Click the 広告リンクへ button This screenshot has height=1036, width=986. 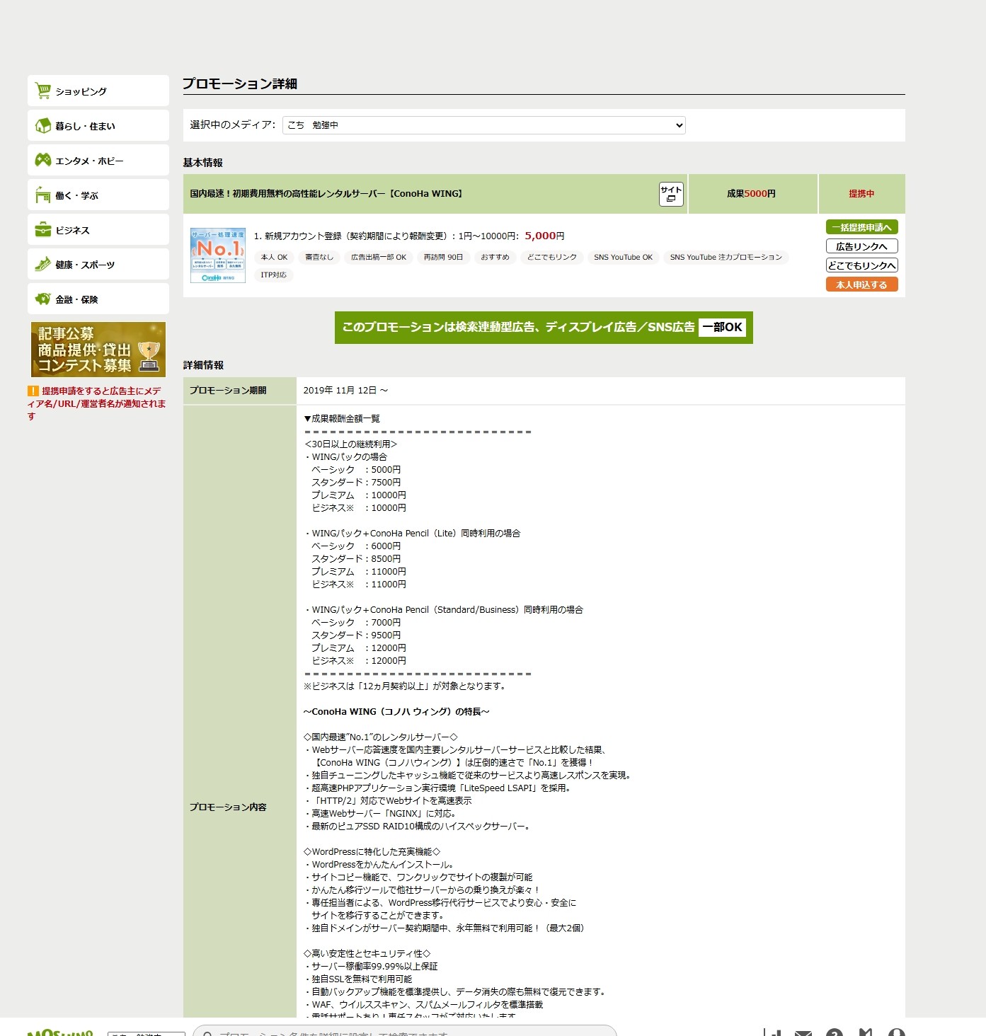click(x=861, y=246)
